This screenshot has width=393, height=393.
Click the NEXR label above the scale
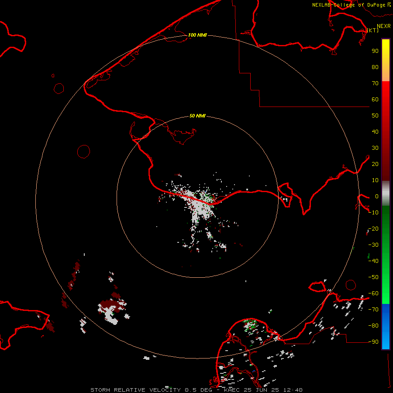(383, 26)
